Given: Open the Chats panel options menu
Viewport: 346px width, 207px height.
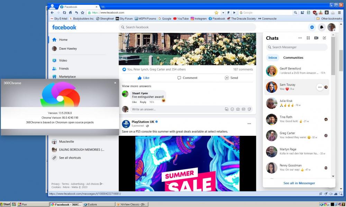Looking at the screenshot, I should coord(300,38).
